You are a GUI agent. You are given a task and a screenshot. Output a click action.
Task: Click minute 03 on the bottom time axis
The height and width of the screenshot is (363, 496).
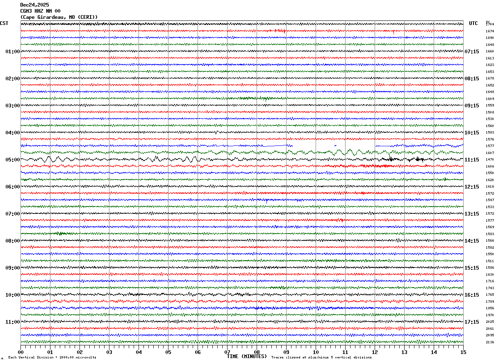click(109, 352)
